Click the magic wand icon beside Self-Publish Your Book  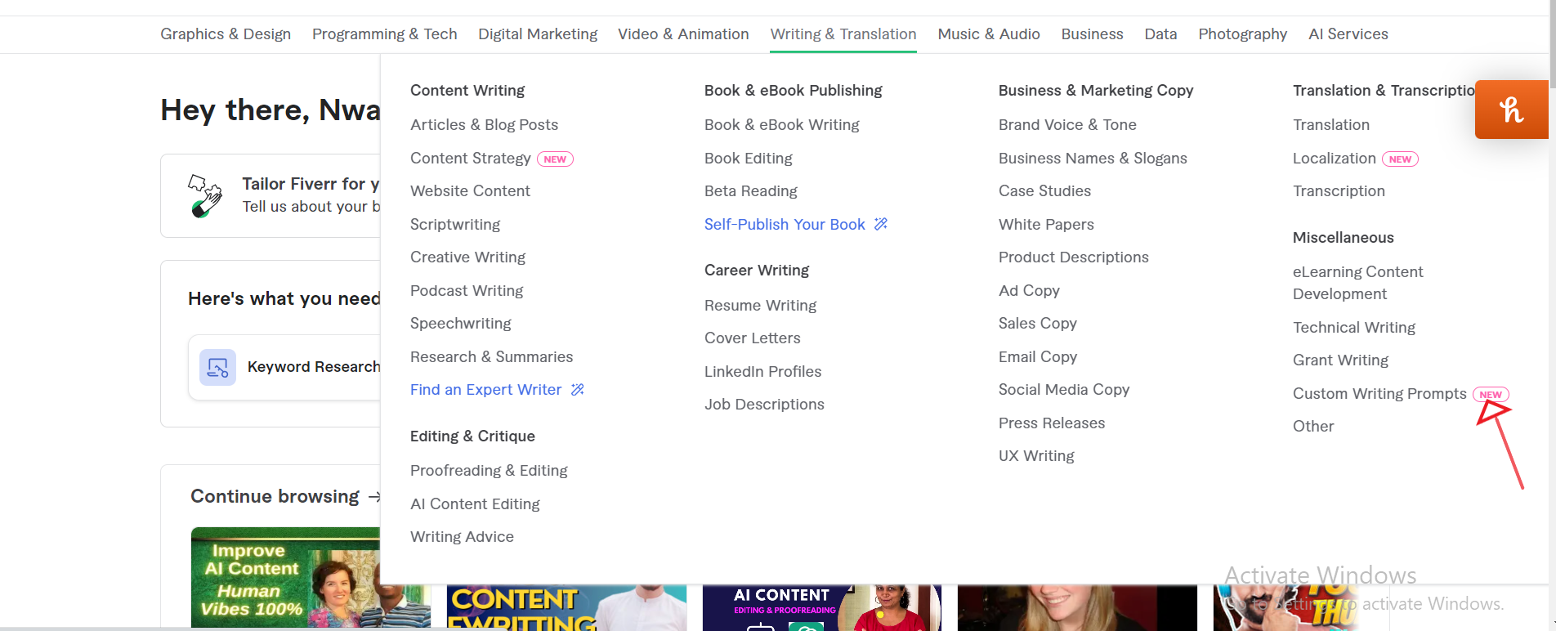click(880, 224)
